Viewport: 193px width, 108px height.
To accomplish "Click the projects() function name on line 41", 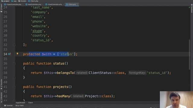I will coord(61,87).
